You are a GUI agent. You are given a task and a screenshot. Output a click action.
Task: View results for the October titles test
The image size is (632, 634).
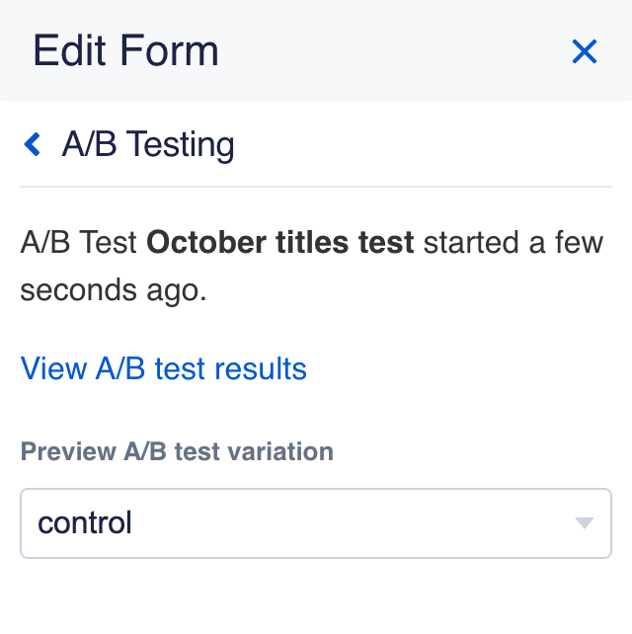[164, 368]
